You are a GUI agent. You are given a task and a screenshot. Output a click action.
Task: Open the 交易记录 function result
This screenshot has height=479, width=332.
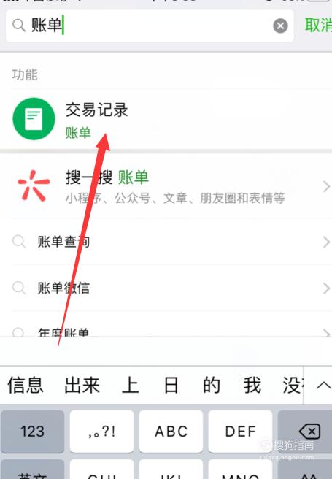tap(166, 120)
